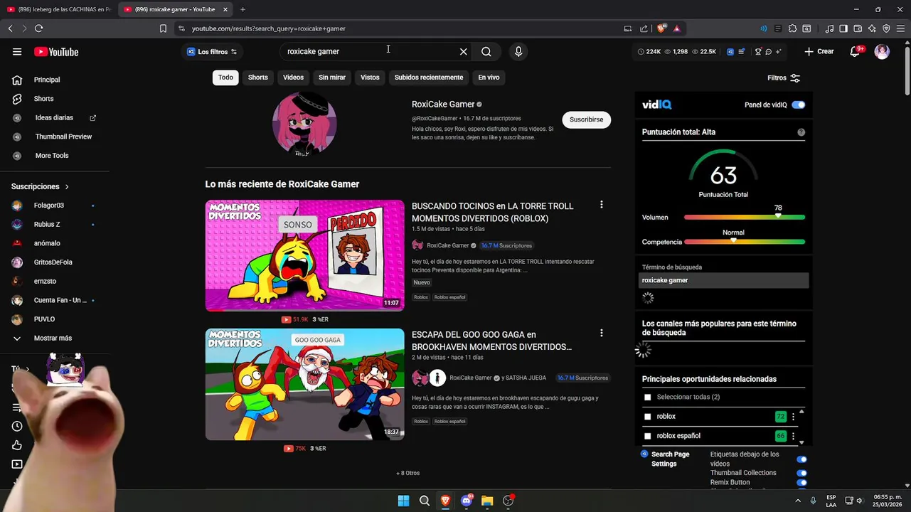Toggle the Remix Button switch
The height and width of the screenshot is (512, 911).
click(801, 483)
